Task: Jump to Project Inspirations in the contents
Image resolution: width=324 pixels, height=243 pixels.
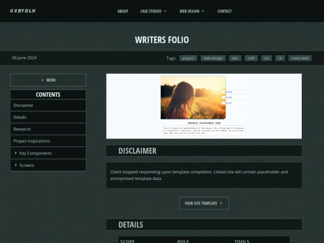Action: click(48, 141)
